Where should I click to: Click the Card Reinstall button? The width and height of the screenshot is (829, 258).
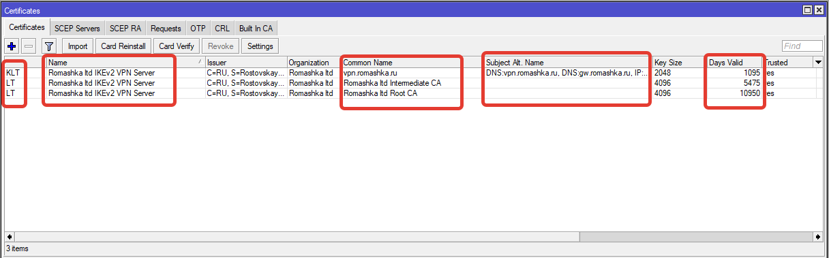click(x=123, y=46)
